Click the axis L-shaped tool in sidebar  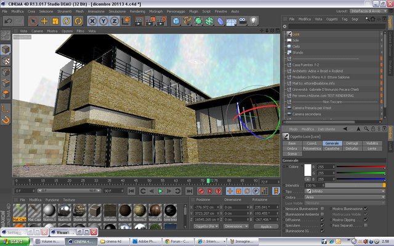click(x=6, y=109)
